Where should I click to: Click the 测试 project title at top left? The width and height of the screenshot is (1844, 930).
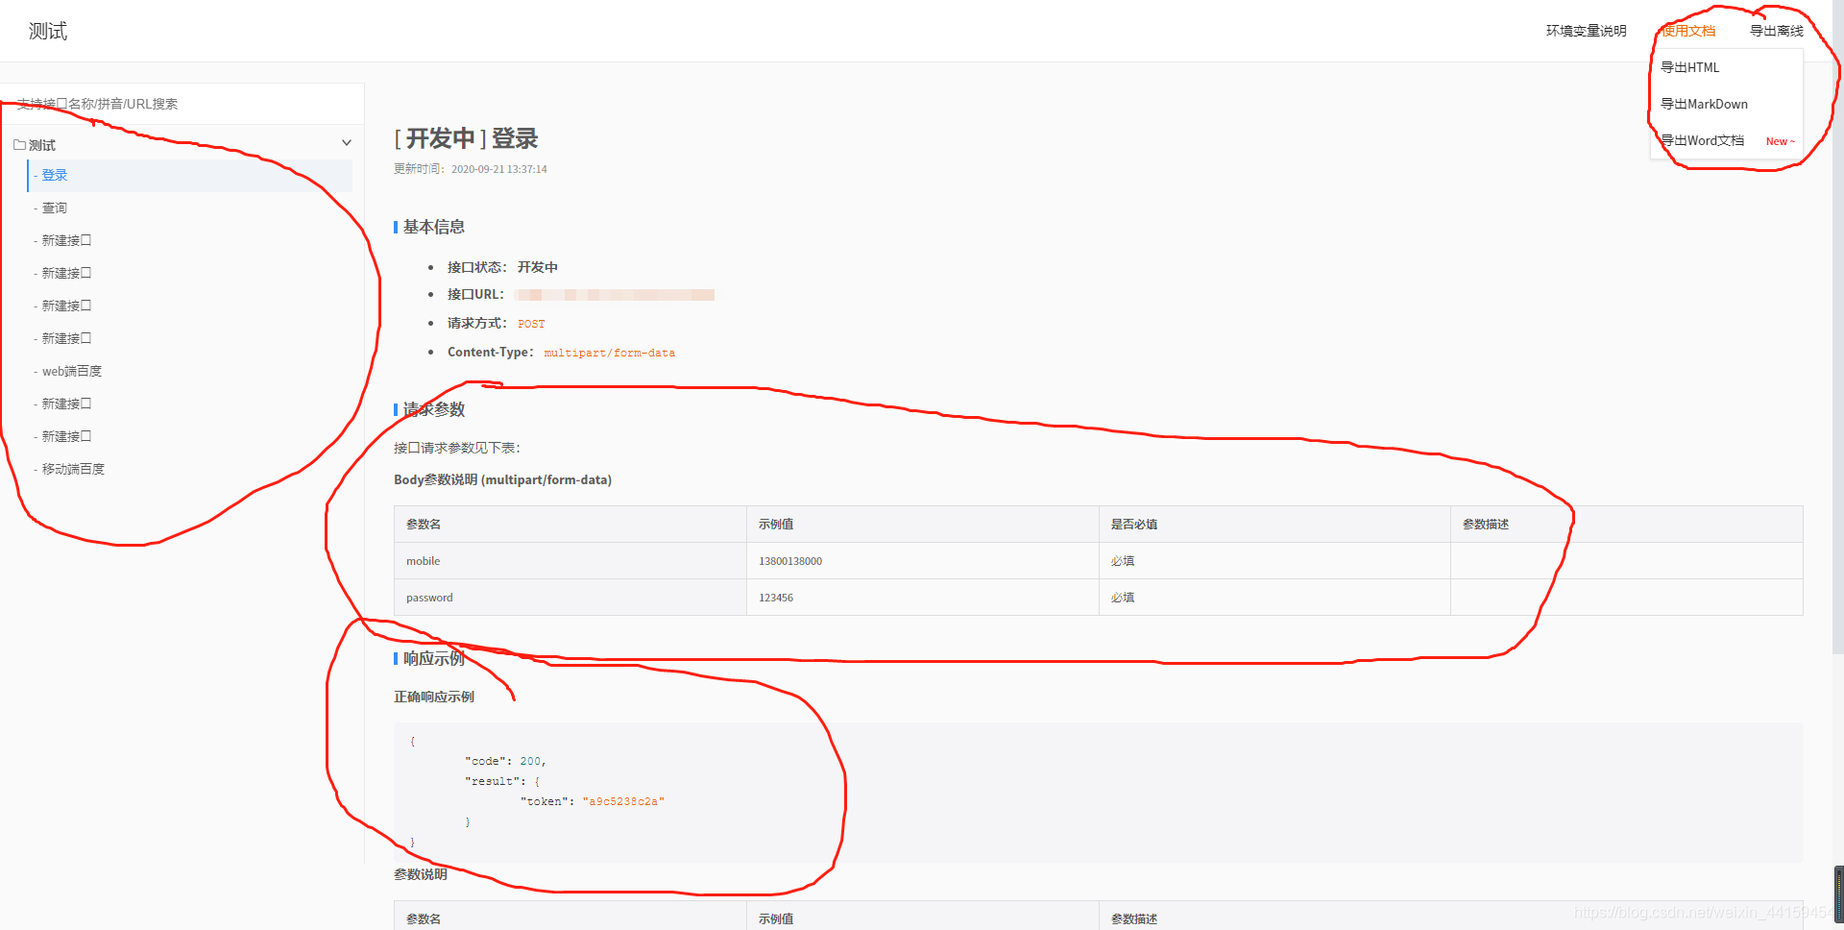click(48, 31)
